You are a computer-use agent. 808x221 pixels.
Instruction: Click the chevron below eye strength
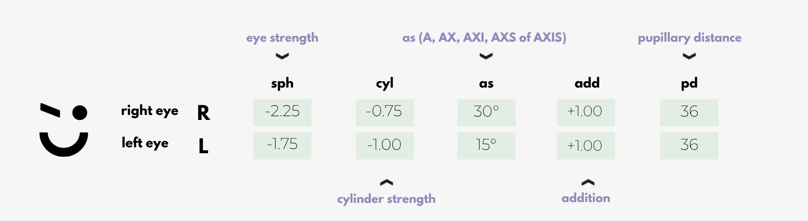pos(282,56)
